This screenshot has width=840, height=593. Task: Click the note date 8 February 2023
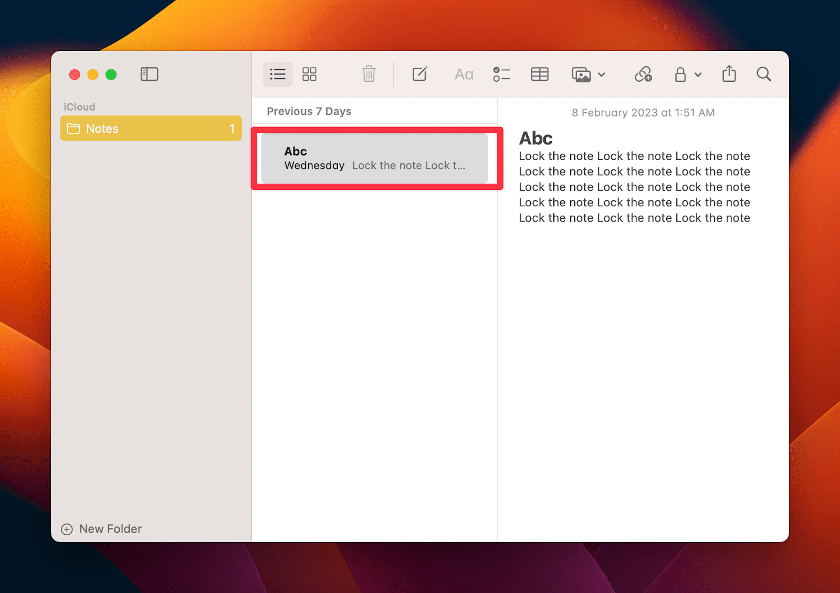643,113
